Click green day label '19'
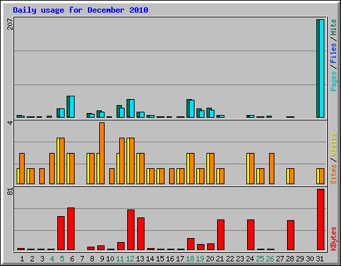Viewport: 341px width, 266px height. pos(200,259)
